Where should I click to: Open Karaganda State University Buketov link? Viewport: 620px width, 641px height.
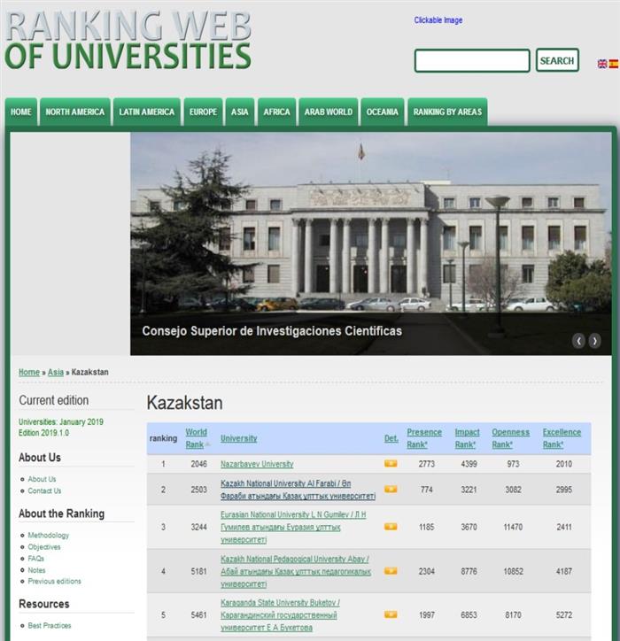(280, 614)
